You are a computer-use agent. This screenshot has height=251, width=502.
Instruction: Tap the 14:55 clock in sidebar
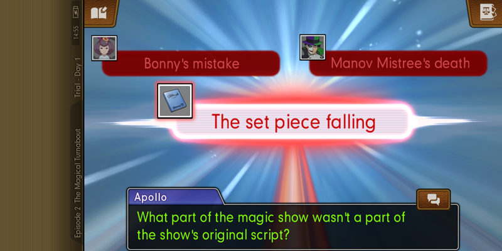coord(76,33)
